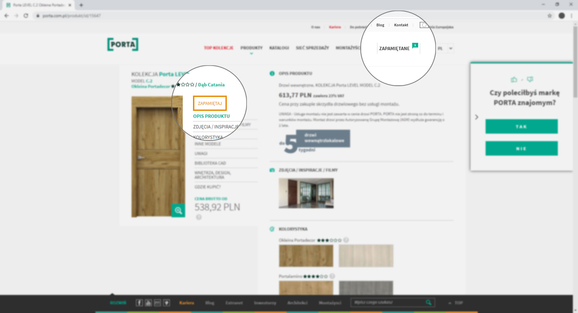The image size is (578, 313).
Task: Open Extranet in the footer bar
Action: (x=234, y=303)
